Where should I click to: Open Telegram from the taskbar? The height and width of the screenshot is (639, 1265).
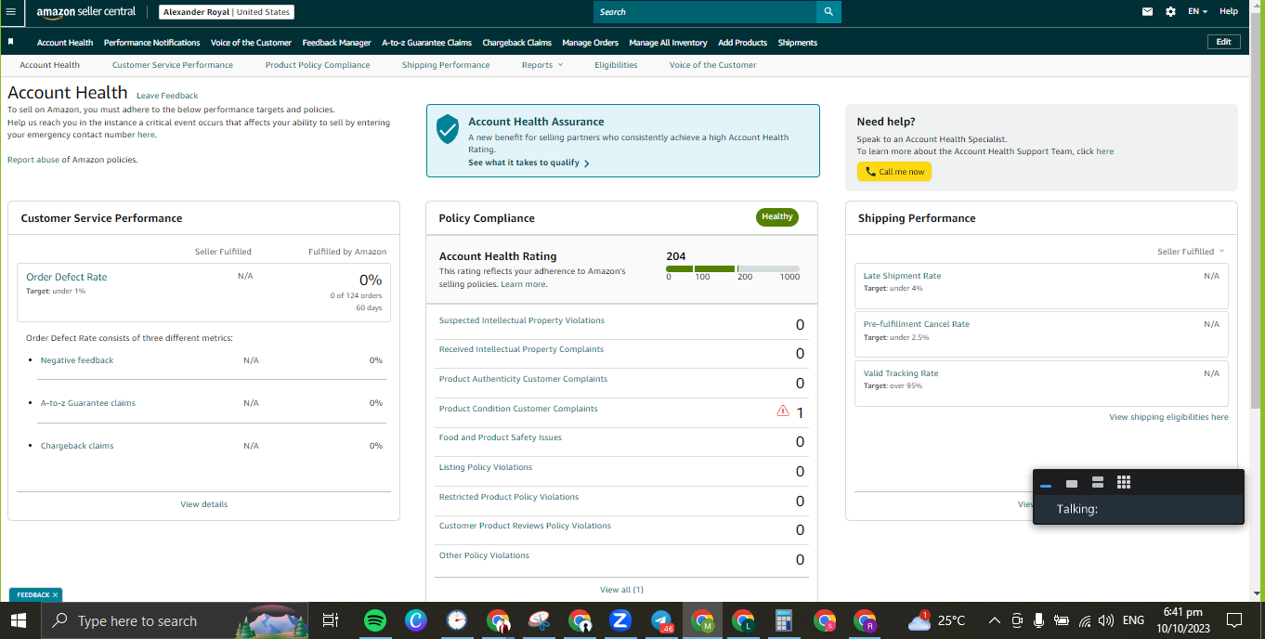[x=661, y=620]
